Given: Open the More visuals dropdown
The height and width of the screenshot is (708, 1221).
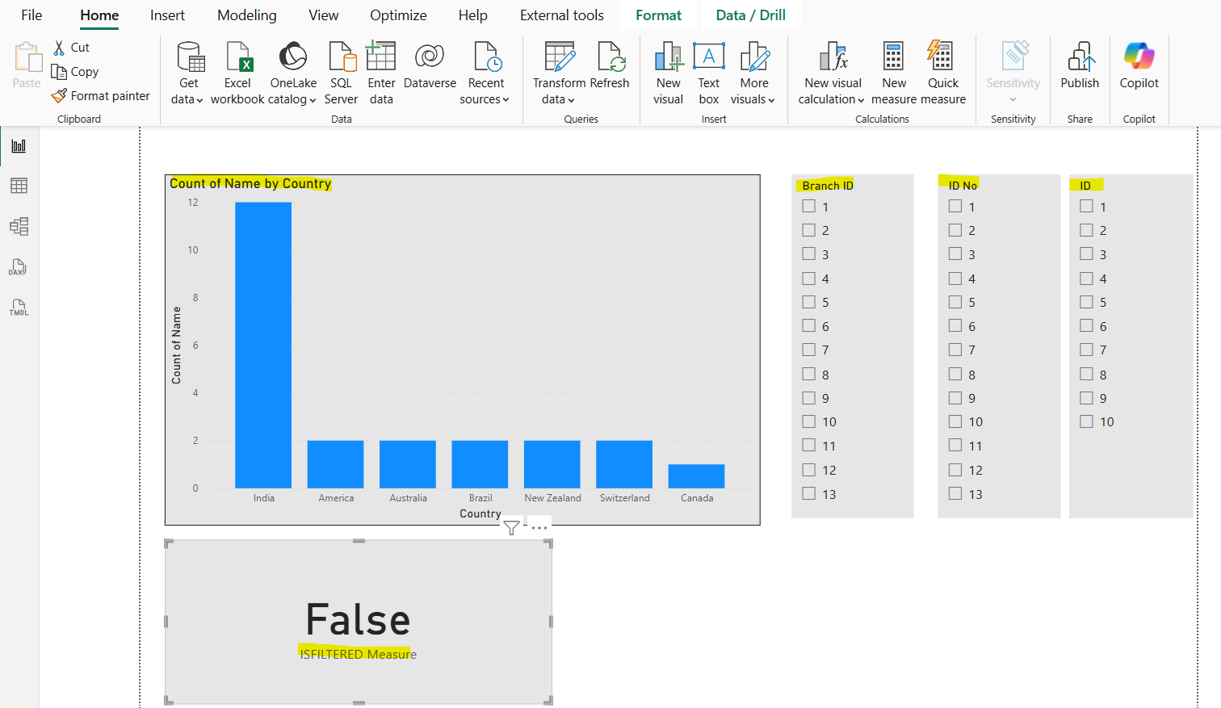Looking at the screenshot, I should point(753,71).
